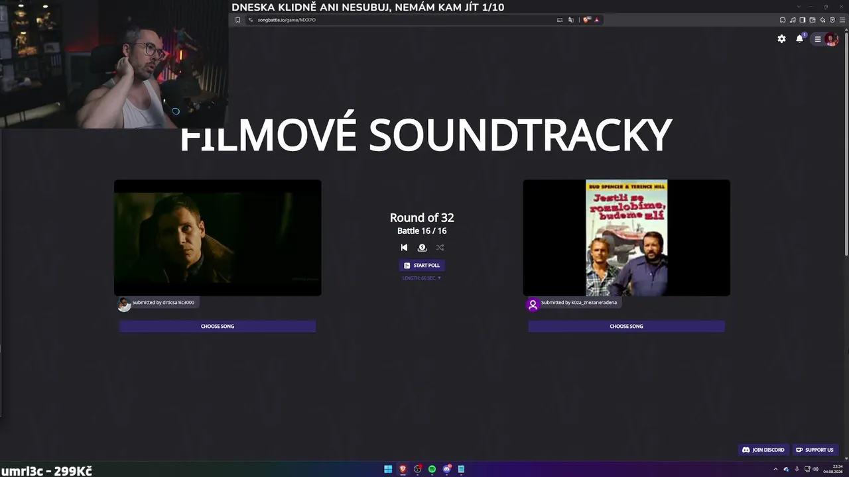
Task: Open Discord from the taskbar
Action: pyautogui.click(x=447, y=469)
